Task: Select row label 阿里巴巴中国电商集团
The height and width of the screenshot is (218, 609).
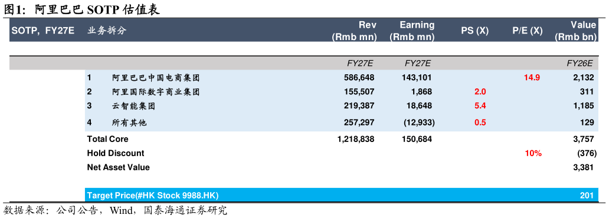Action: (x=156, y=78)
